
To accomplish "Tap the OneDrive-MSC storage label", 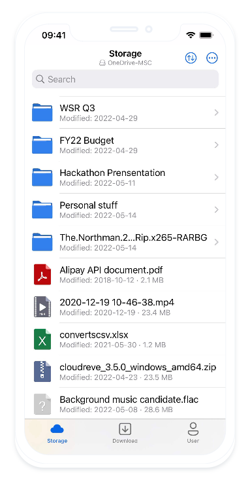I will [x=125, y=63].
